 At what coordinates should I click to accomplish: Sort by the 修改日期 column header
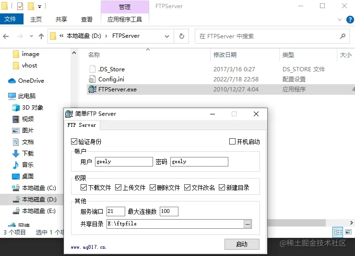pyautogui.click(x=225, y=55)
